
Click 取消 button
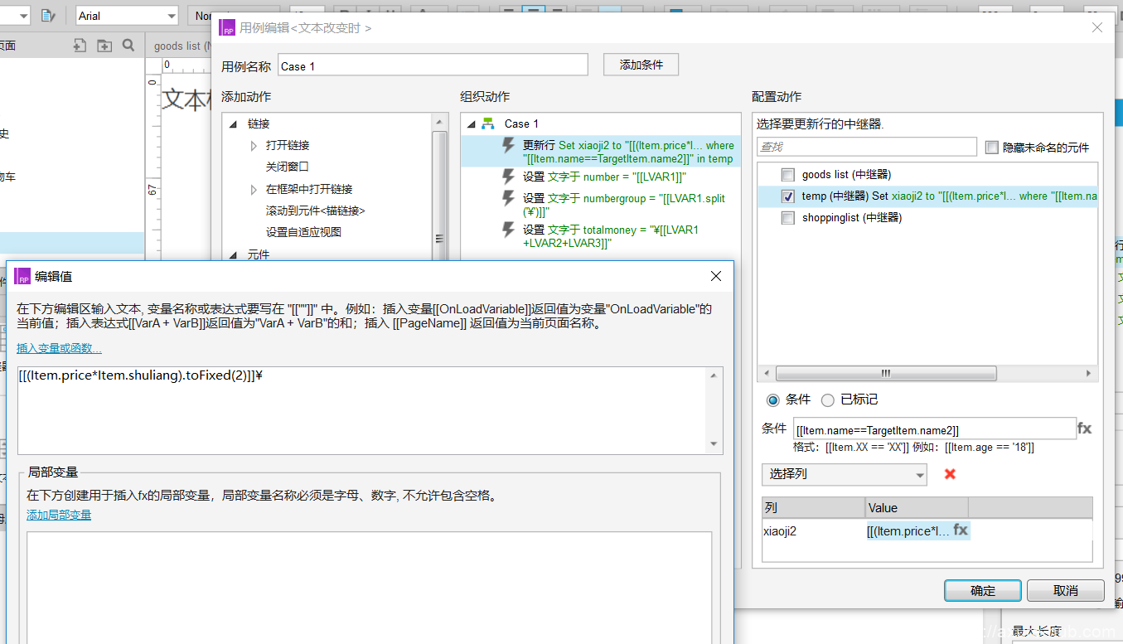pos(1066,590)
